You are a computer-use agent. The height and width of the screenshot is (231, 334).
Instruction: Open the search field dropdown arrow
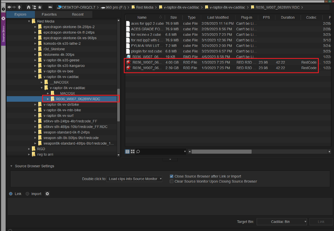185,152
